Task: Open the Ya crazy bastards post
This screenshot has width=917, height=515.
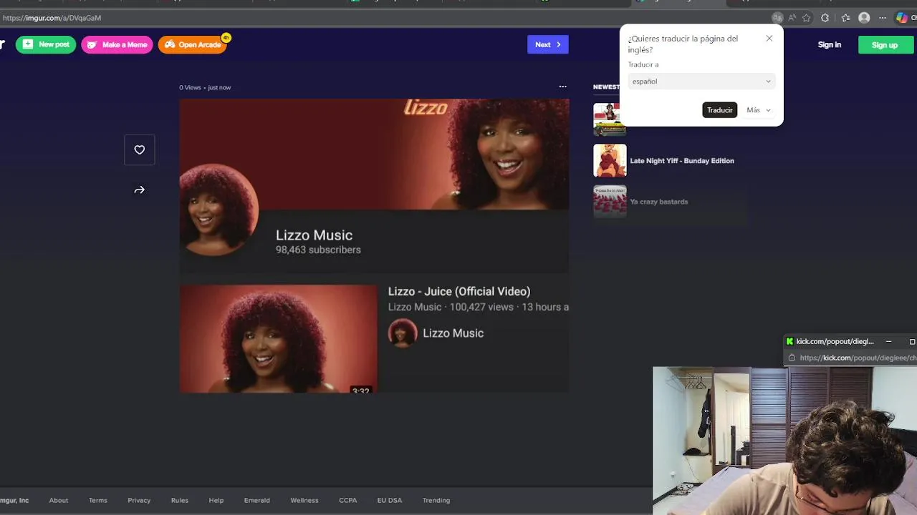Action: coord(659,202)
